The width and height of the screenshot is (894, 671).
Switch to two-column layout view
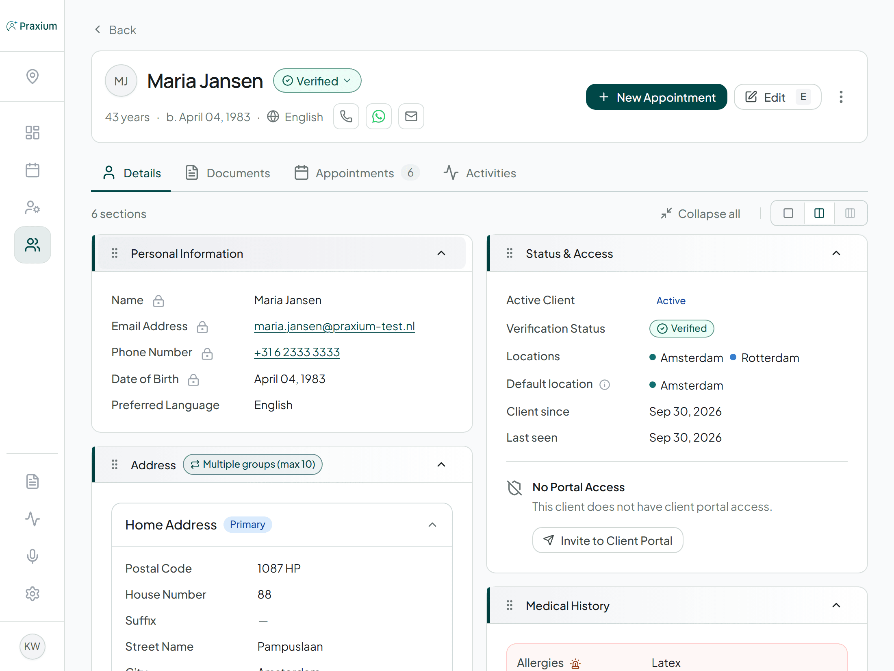tap(819, 213)
